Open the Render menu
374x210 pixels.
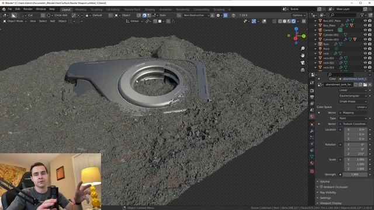point(28,9)
